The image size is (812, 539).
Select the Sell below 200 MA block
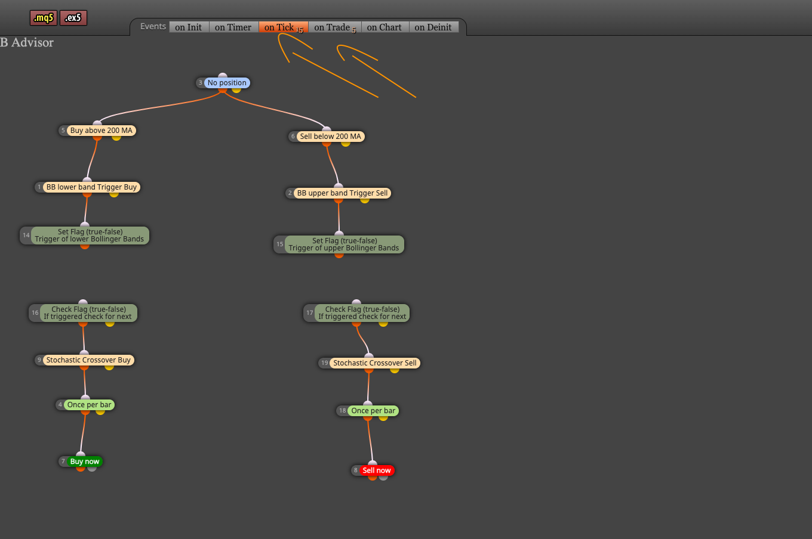[331, 137]
